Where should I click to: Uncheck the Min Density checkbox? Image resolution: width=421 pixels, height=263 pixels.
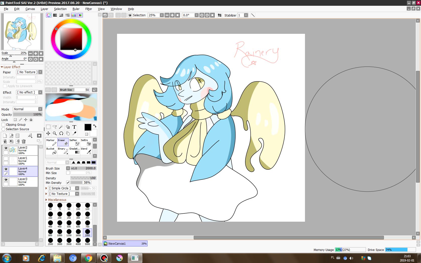pos(68,183)
